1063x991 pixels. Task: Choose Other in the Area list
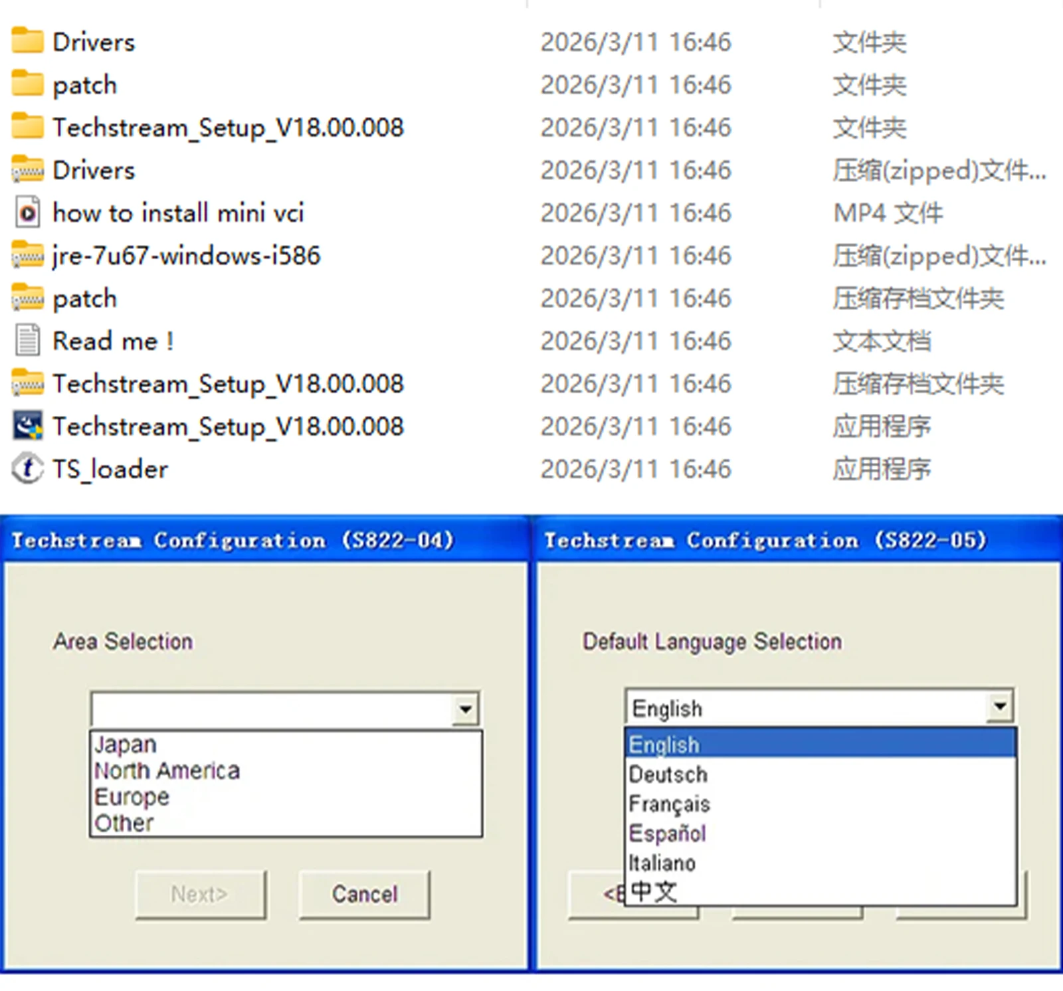[x=286, y=823]
